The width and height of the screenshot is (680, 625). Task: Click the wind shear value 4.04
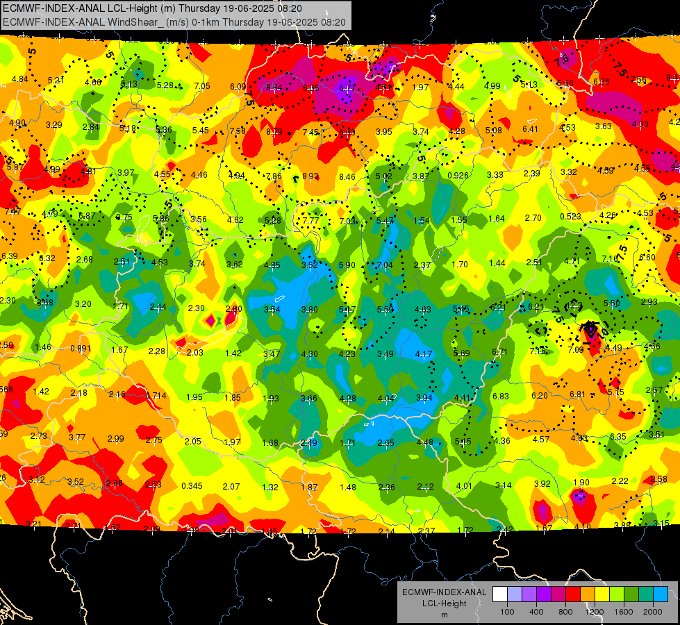pyautogui.click(x=385, y=399)
